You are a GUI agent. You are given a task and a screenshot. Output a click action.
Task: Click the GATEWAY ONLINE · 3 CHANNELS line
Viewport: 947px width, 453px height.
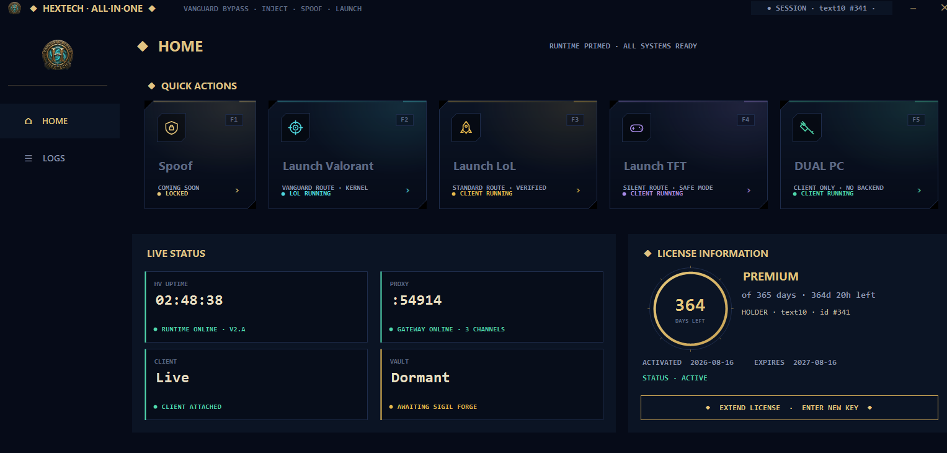[x=447, y=330]
